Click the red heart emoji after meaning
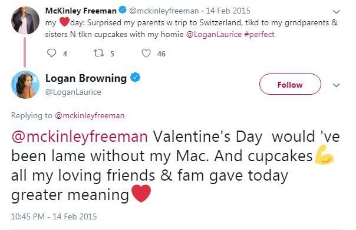The width and height of the screenshot is (356, 230). (x=141, y=194)
